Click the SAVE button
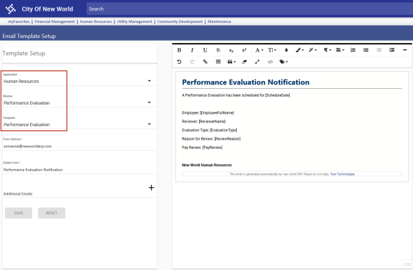 pos(19,213)
